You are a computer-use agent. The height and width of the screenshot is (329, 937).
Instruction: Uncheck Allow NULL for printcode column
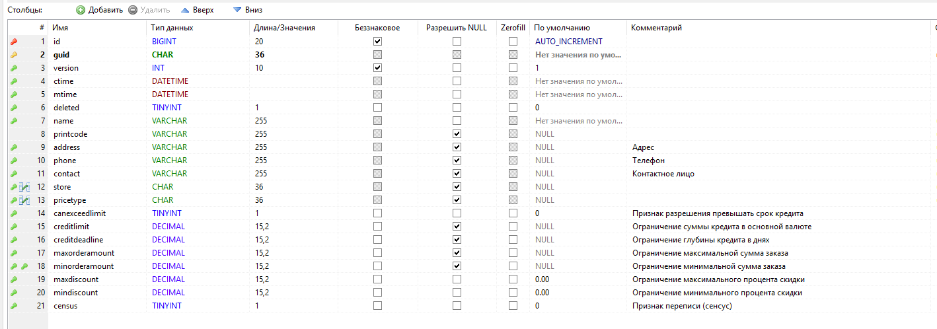click(457, 134)
